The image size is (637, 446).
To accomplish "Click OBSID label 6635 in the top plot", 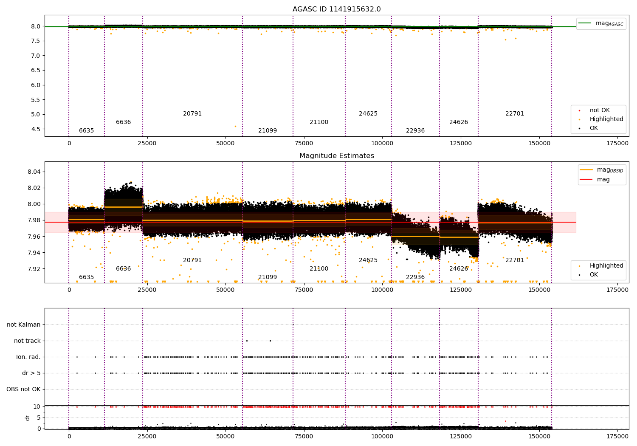I will click(x=86, y=131).
